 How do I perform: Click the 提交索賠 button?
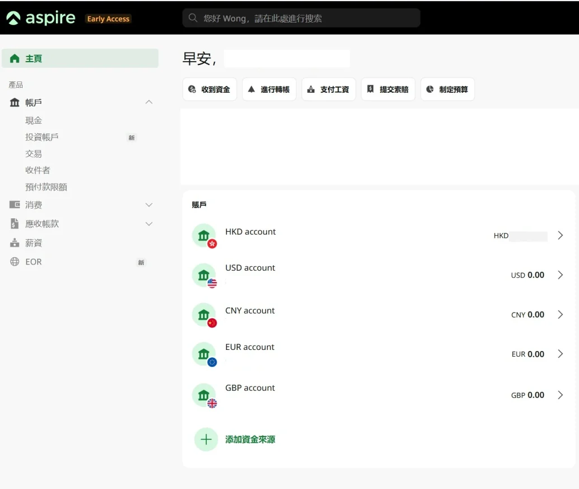point(388,89)
